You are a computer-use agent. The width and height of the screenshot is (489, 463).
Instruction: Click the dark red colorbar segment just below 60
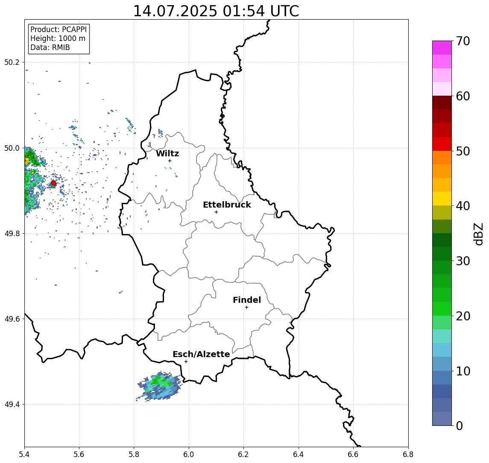point(442,103)
